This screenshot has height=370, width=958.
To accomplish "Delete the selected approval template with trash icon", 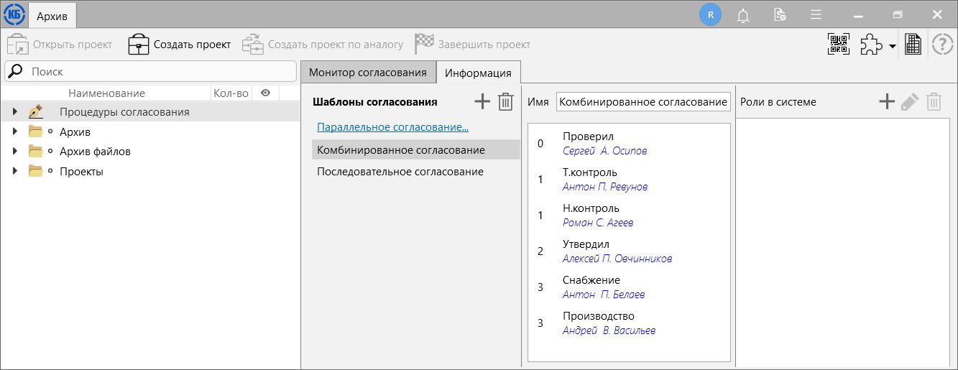I will (x=506, y=102).
